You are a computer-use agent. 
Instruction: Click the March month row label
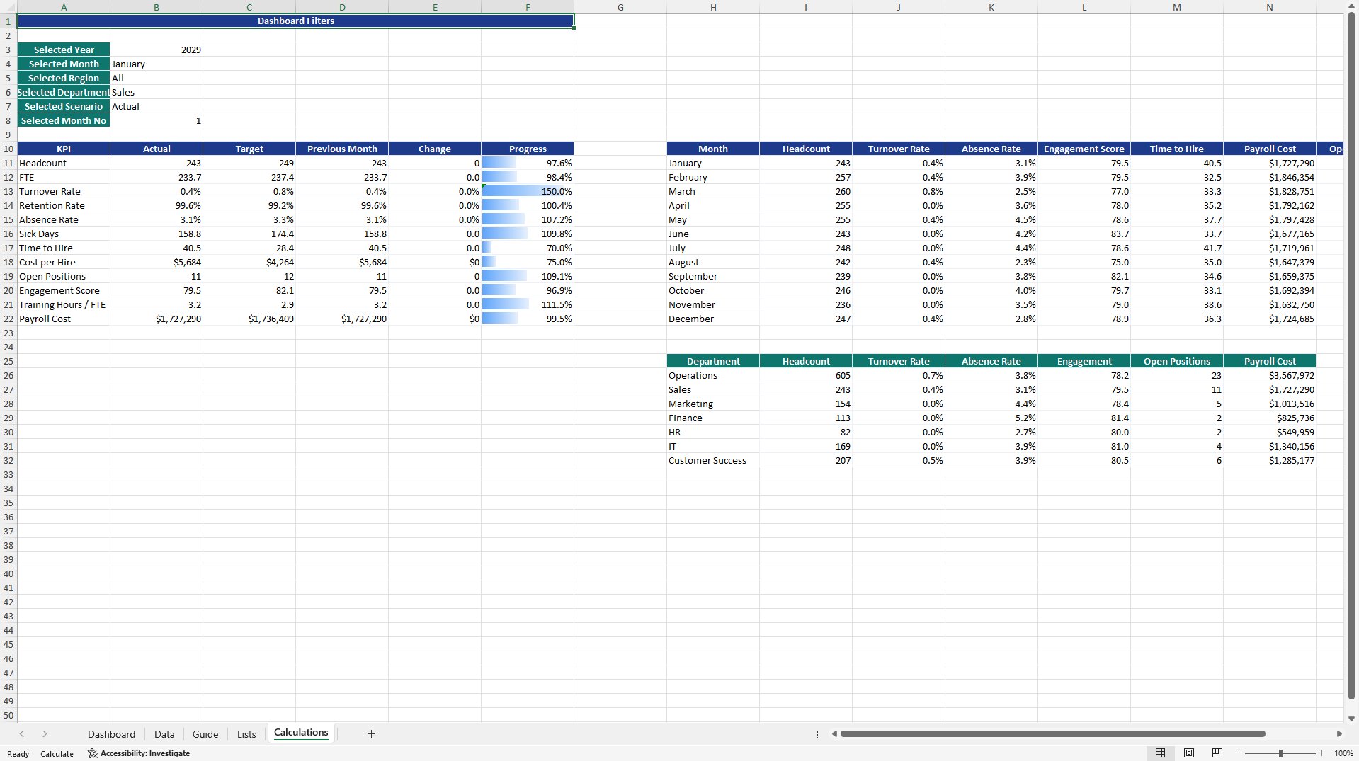(x=713, y=191)
